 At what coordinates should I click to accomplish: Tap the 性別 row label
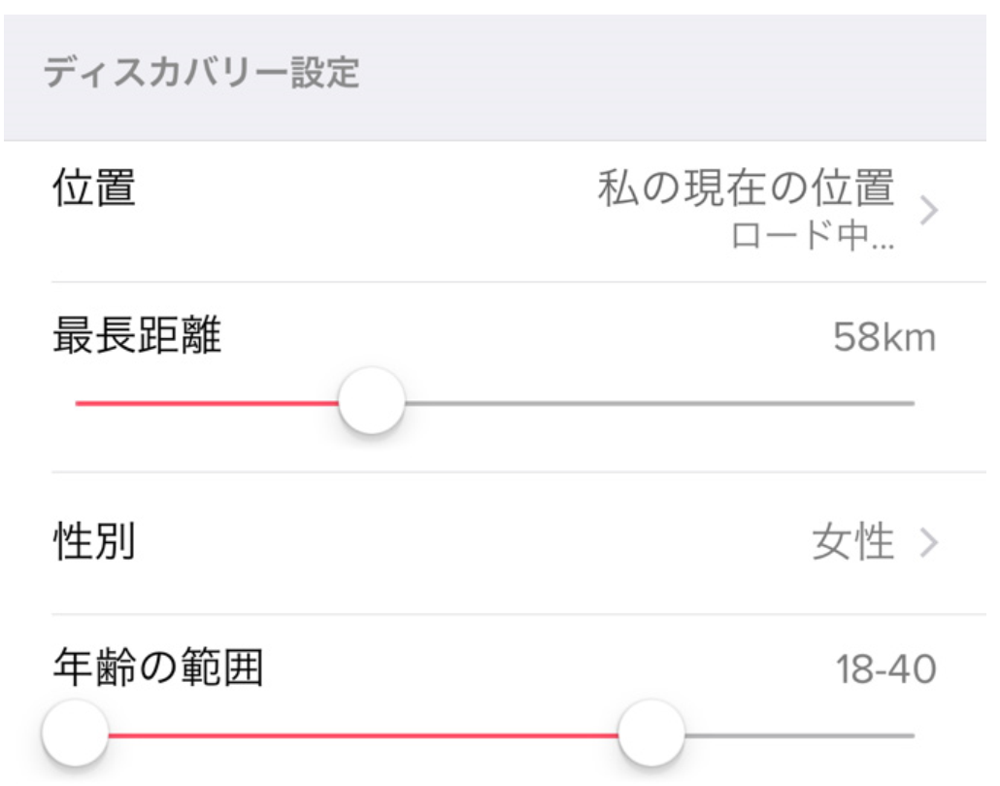[x=92, y=544]
